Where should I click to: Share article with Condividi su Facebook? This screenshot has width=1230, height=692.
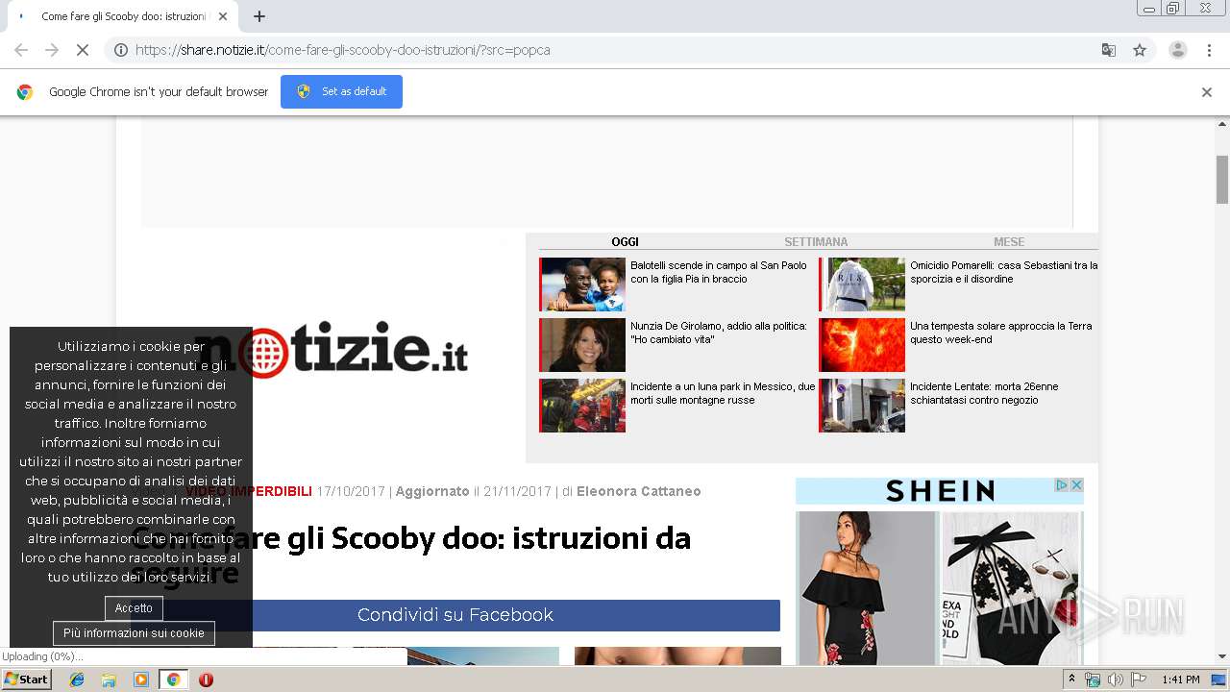455,615
